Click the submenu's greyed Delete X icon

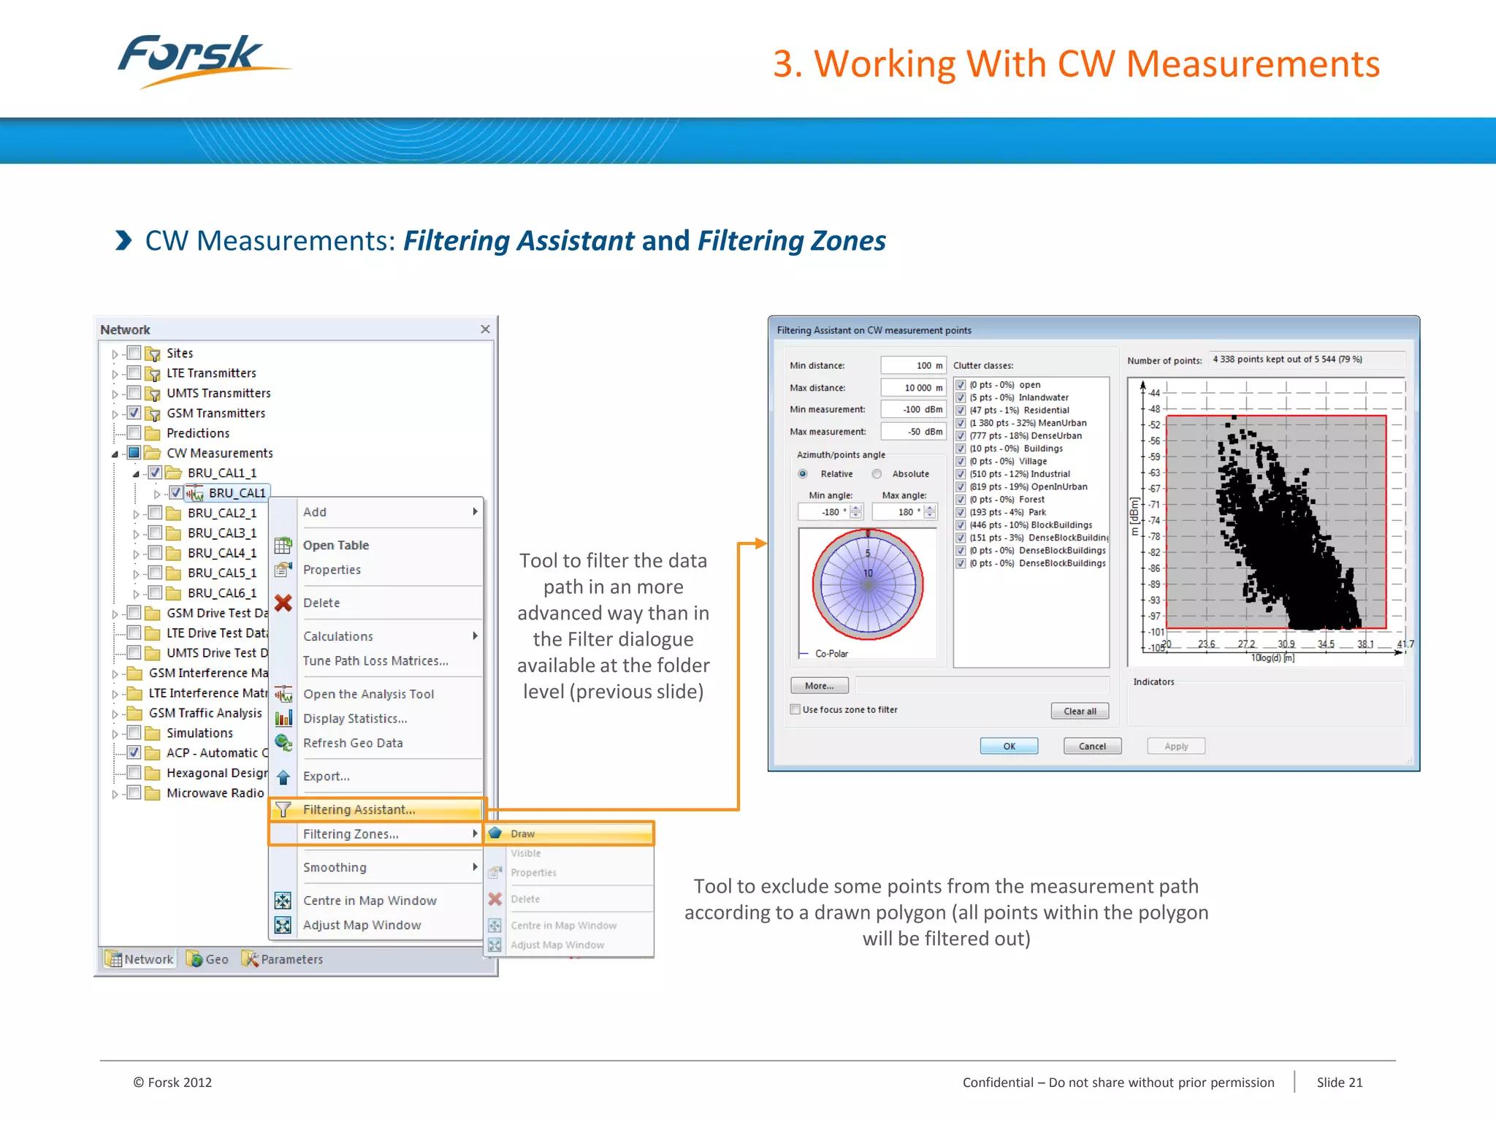[x=495, y=899]
